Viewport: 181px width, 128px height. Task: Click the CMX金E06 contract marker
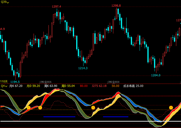(x=46, y=82)
